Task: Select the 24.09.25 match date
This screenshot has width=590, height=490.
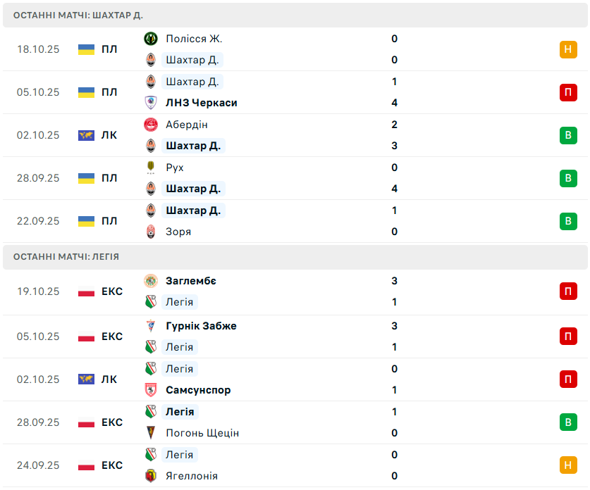Action: [39, 465]
